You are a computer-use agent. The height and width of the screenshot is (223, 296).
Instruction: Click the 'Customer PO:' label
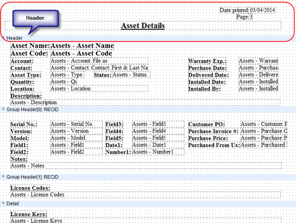tap(207, 124)
